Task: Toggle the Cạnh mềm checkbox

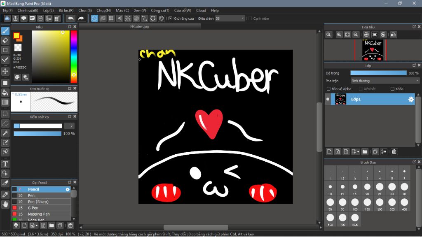Action: tap(250, 19)
